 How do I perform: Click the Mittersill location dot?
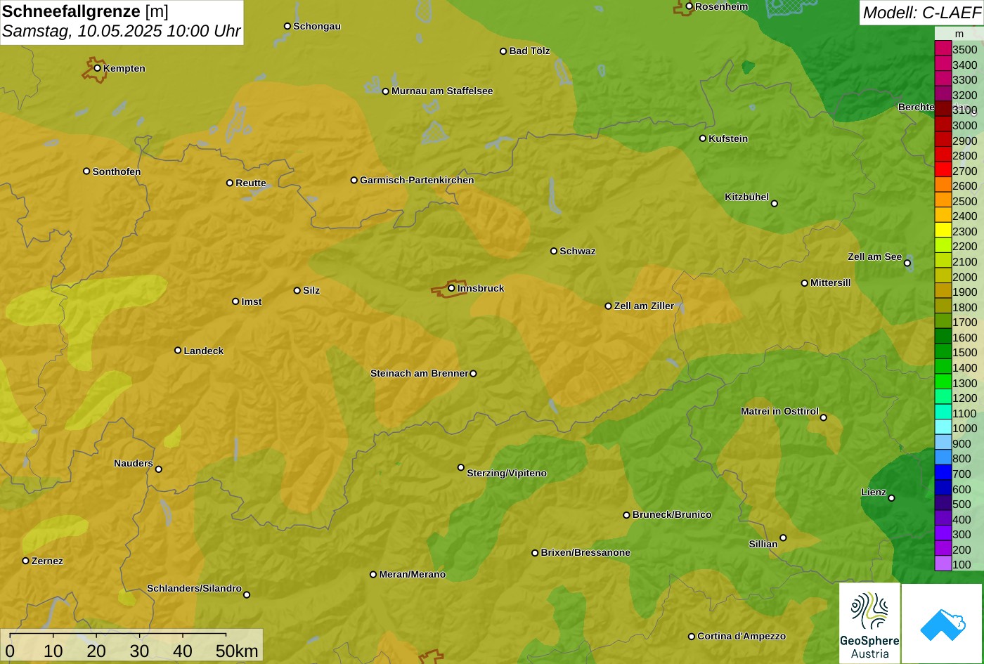point(805,283)
